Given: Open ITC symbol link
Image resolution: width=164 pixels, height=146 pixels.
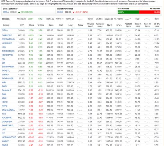Looking at the screenshot, I should tap(3, 134).
